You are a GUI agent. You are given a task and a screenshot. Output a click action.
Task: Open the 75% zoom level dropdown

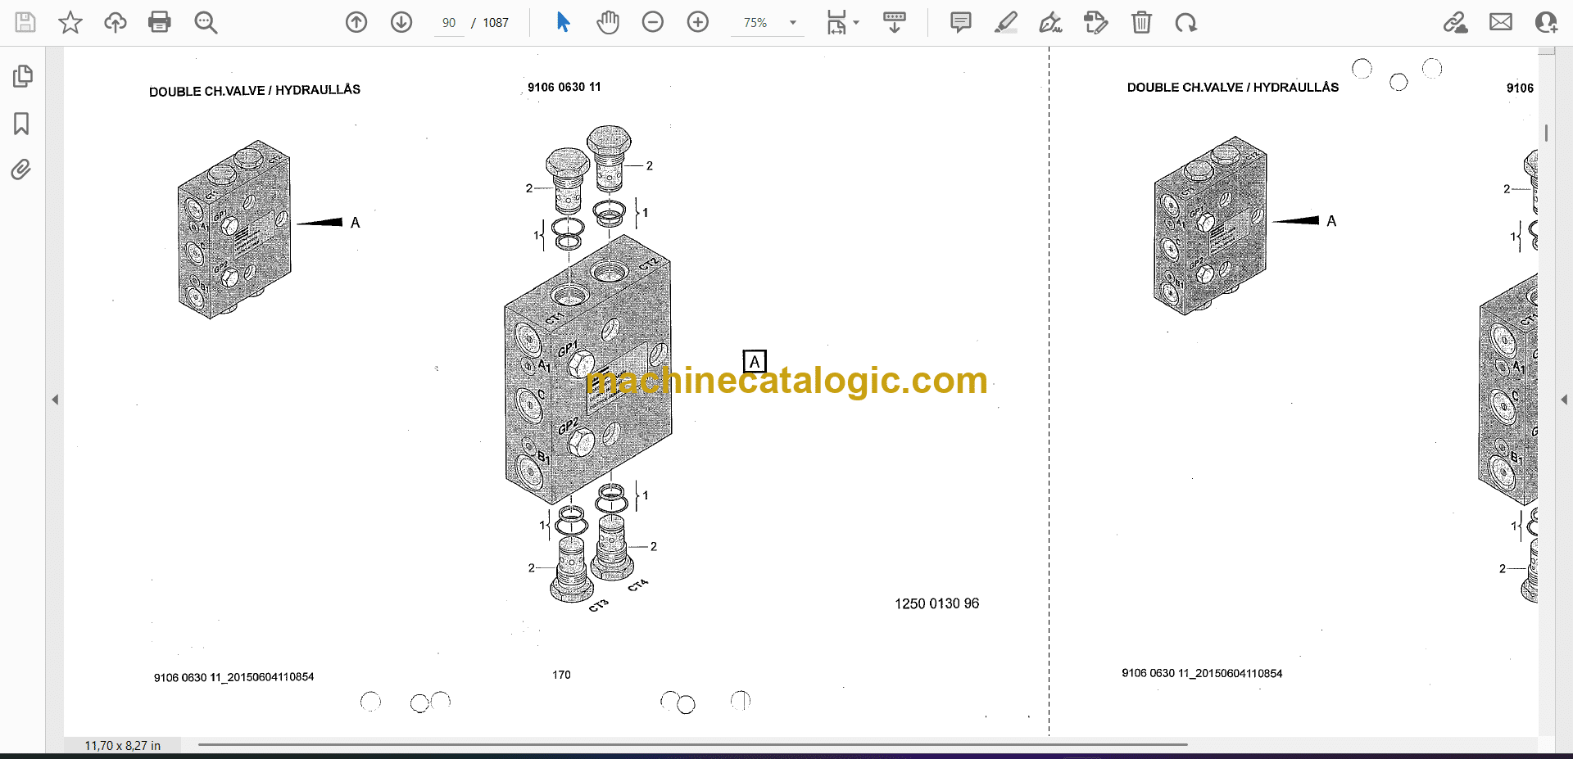[x=792, y=23]
